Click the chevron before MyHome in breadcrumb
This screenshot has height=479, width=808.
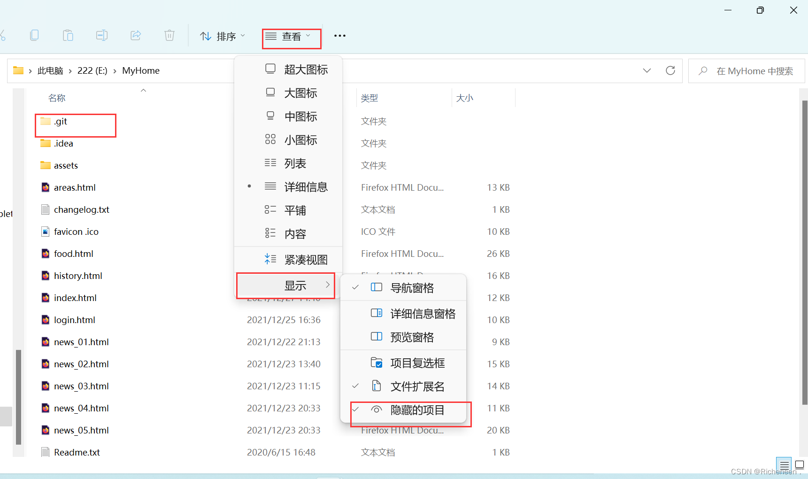coord(115,71)
